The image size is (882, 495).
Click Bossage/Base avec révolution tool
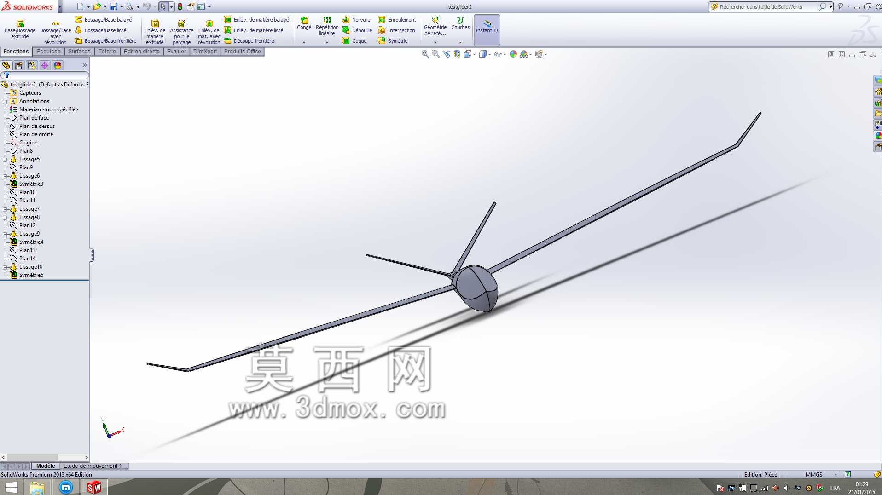(55, 32)
